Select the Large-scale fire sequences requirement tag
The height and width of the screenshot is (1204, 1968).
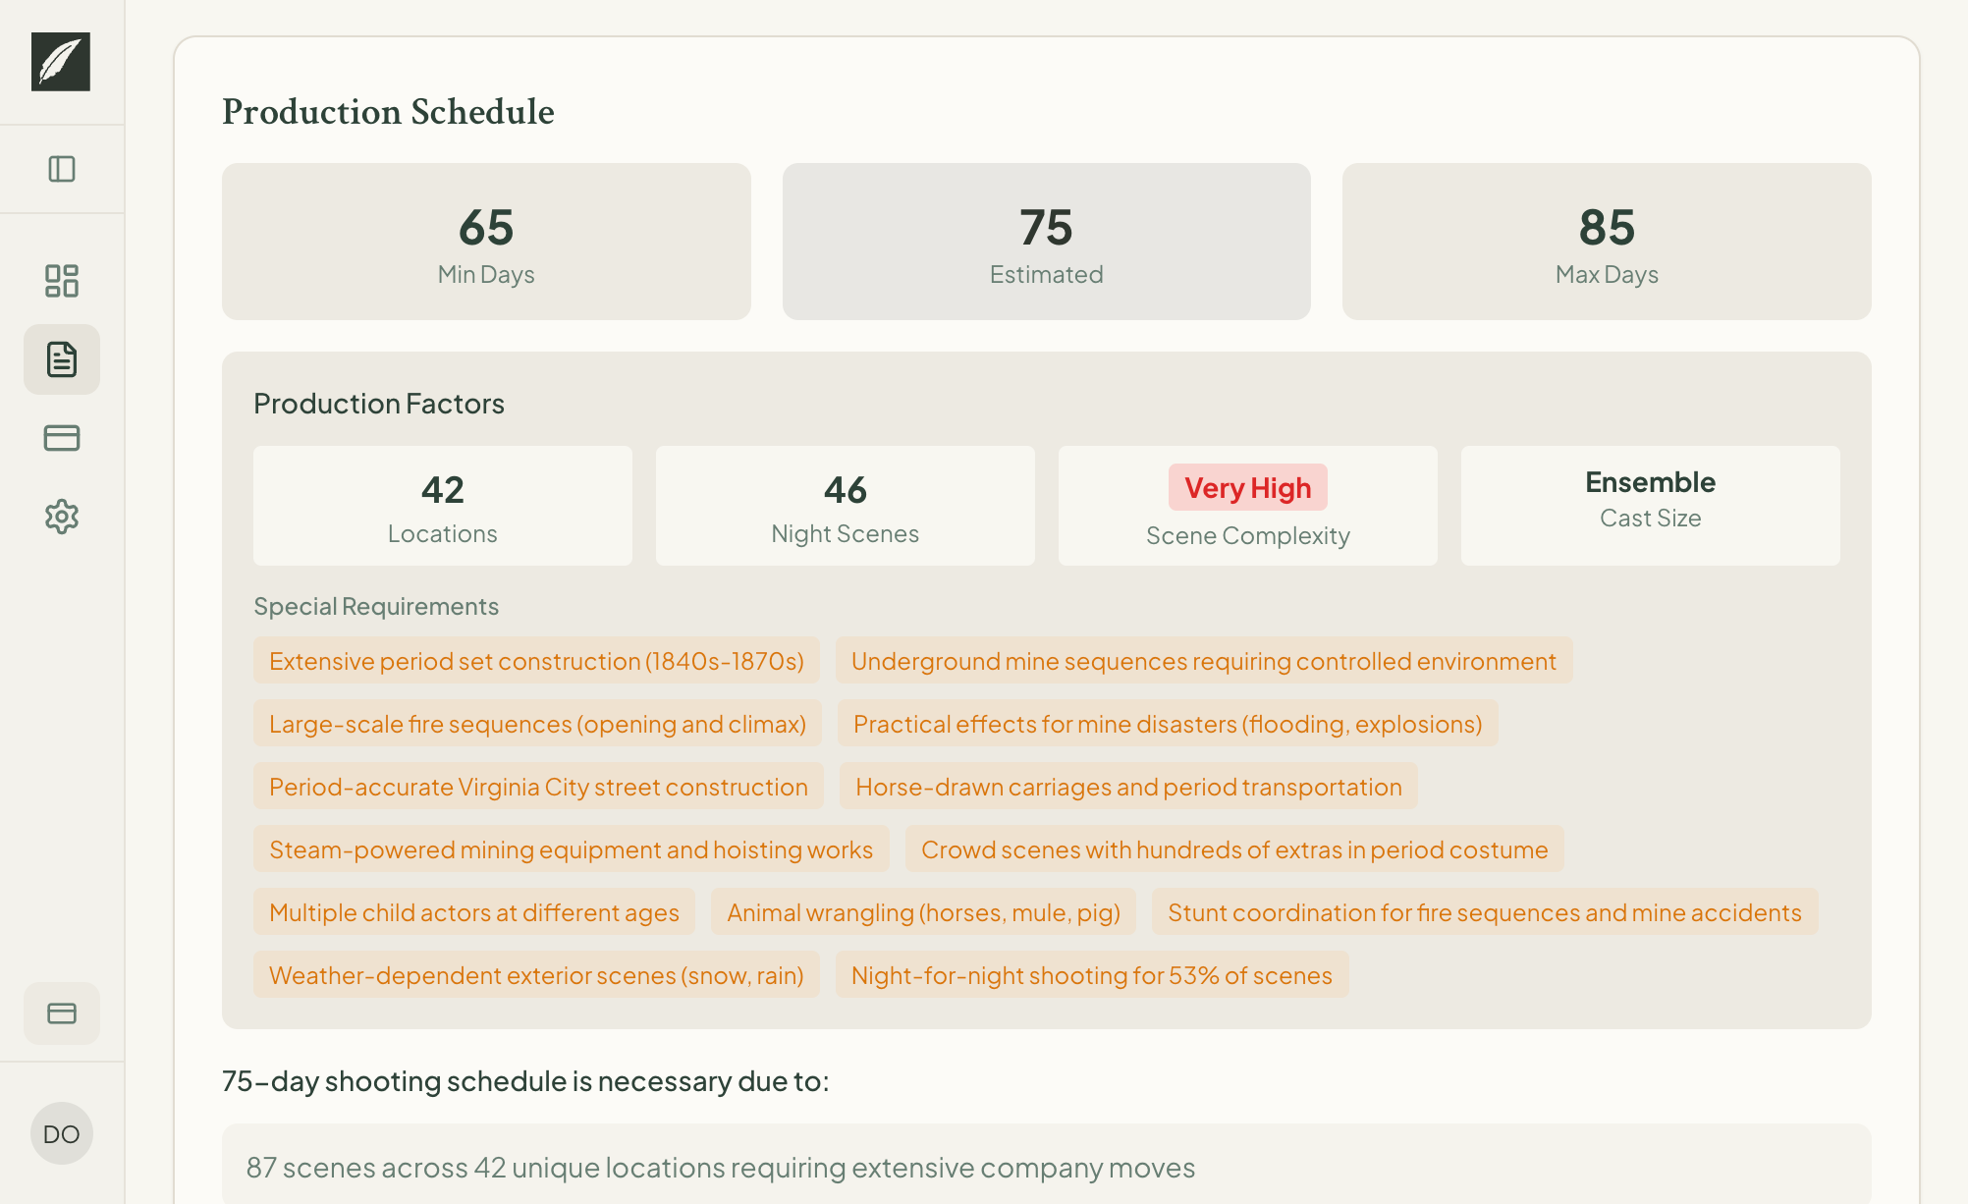coord(537,724)
